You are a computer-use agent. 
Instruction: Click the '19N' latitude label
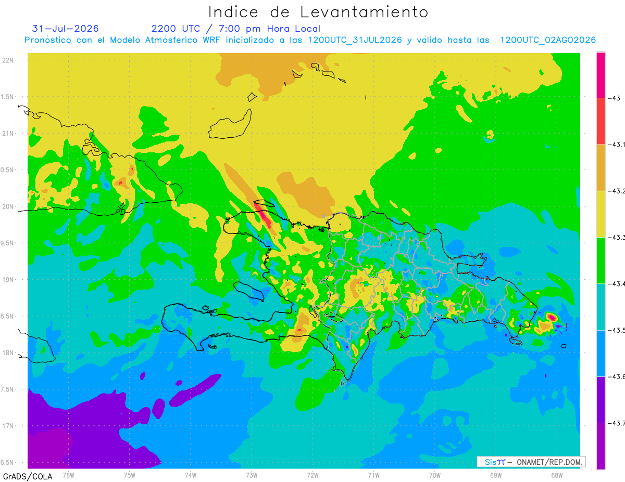tap(9, 280)
